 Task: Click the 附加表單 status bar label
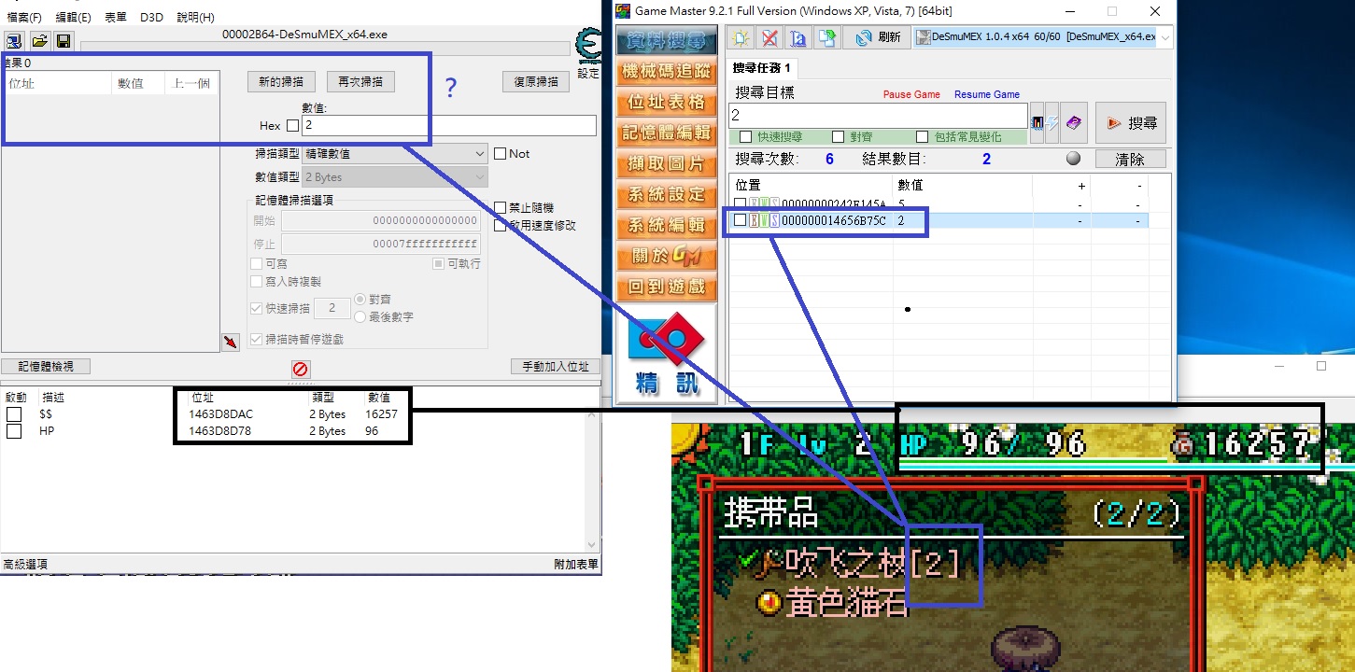click(x=576, y=565)
